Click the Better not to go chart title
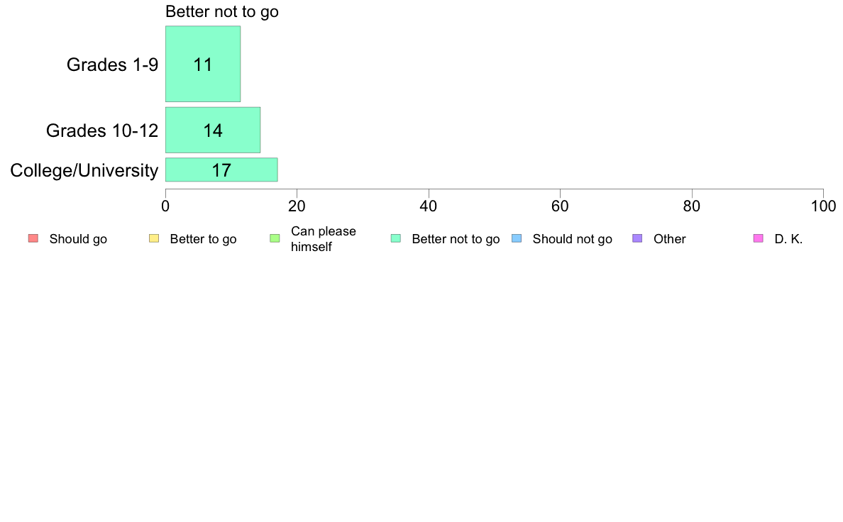 [x=222, y=11]
